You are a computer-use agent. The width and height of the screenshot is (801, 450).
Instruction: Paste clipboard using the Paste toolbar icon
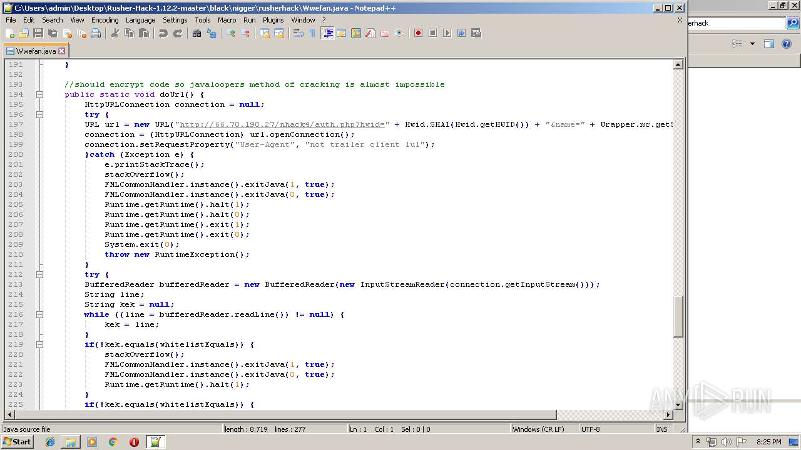pos(144,33)
